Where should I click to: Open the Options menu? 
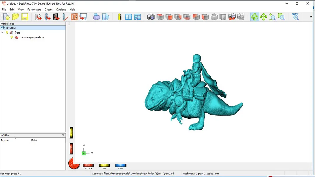(x=61, y=10)
